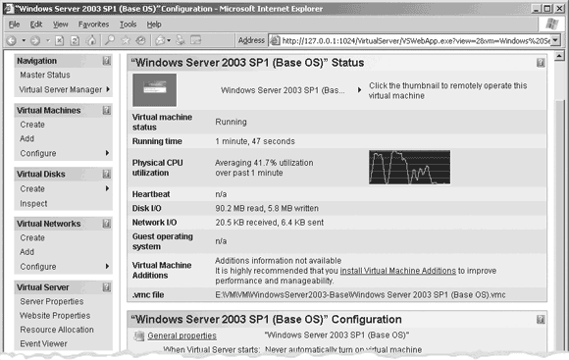Click the General properties icon
Viewport: 569px width, 360px height.
pyautogui.click(x=139, y=336)
